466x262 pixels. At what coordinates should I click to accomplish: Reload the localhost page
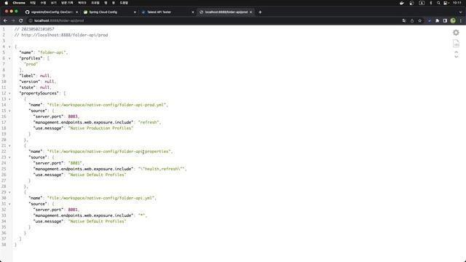point(21,21)
